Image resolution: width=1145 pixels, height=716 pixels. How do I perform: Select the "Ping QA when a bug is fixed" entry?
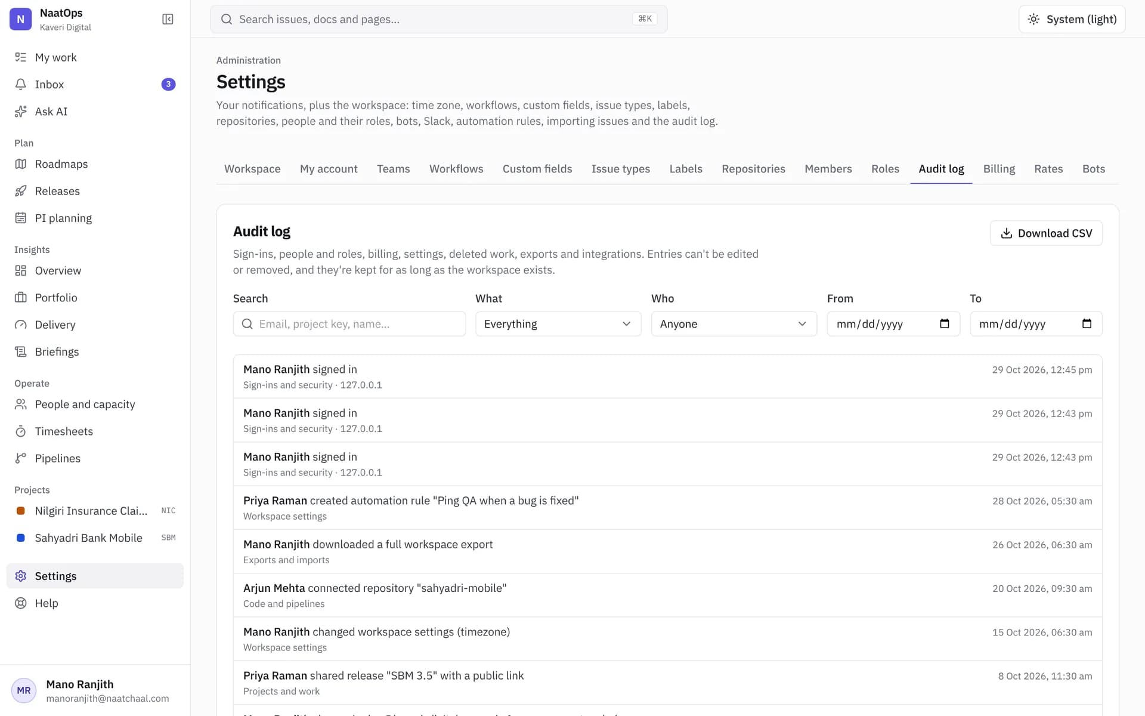coord(667,508)
